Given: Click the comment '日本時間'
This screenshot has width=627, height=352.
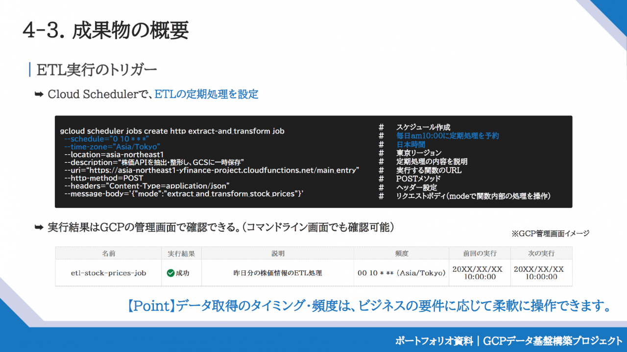Looking at the screenshot, I should pos(410,144).
